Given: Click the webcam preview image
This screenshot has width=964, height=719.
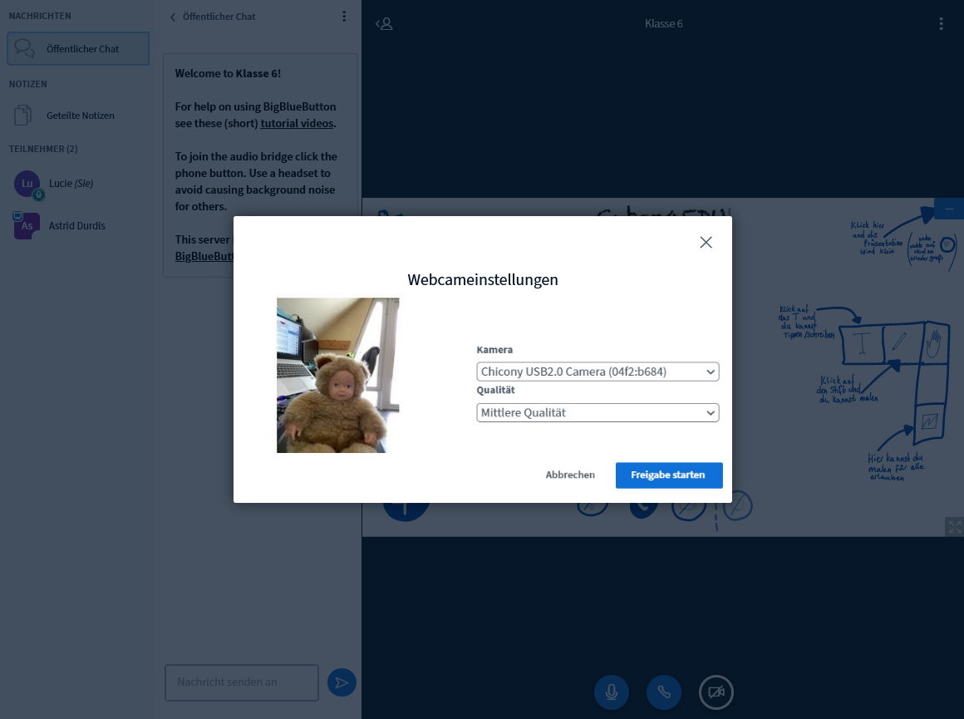Looking at the screenshot, I should coord(337,375).
